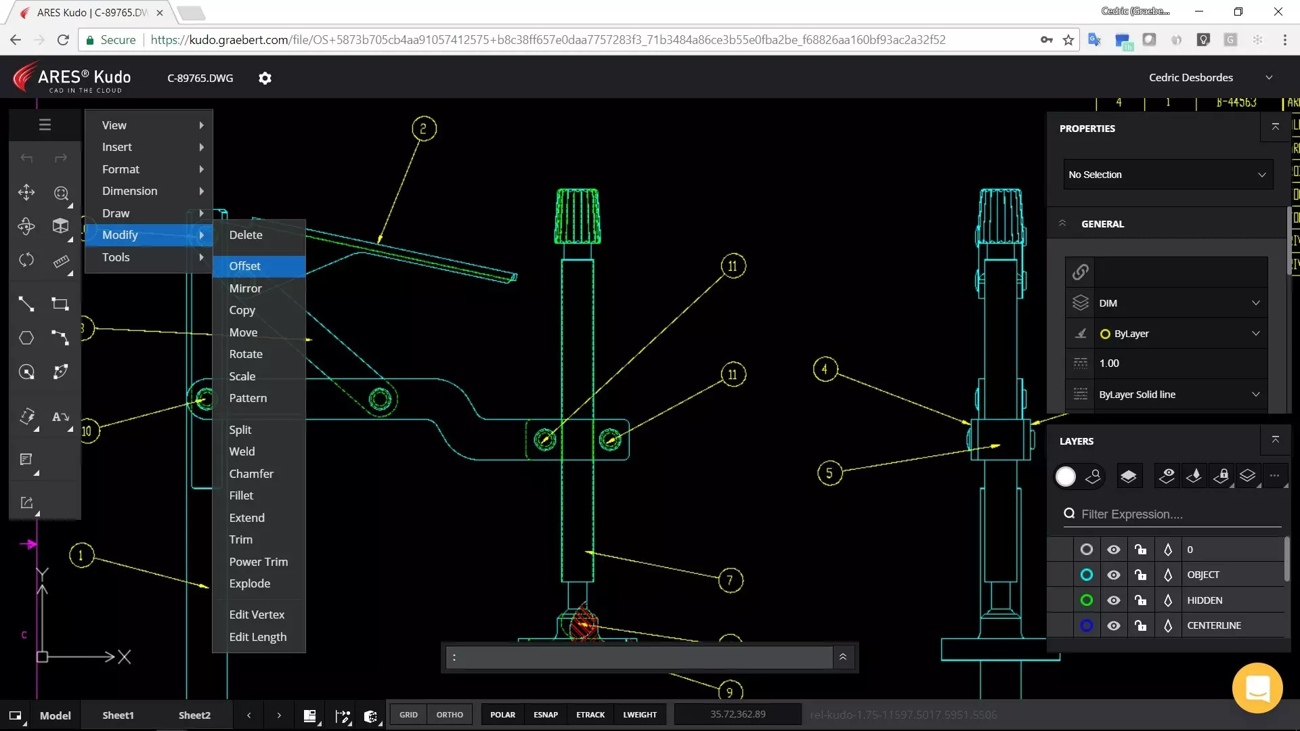The width and height of the screenshot is (1300, 731).
Task: Select the Line draw tool
Action: 26,304
